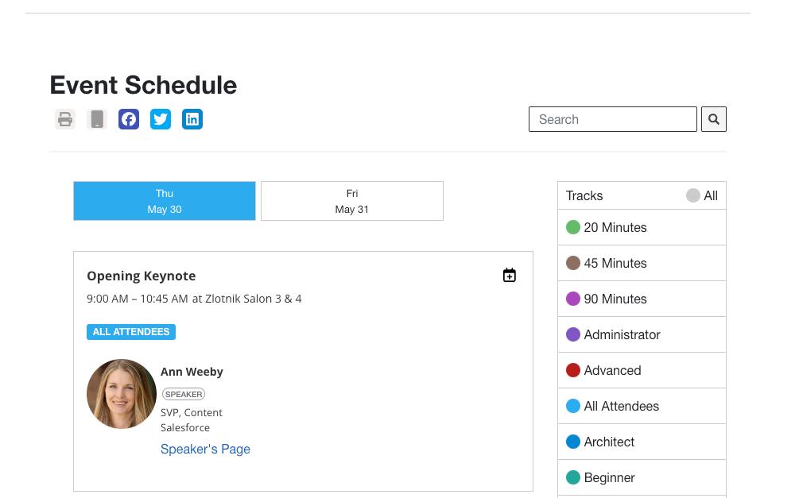
Task: Open the Opening Keynote session title
Action: (x=142, y=276)
